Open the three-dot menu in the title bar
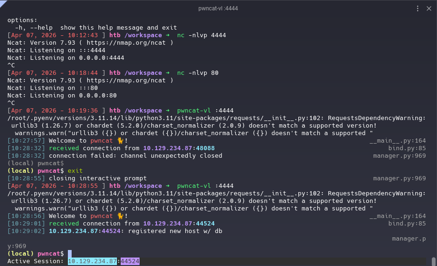 418,8
